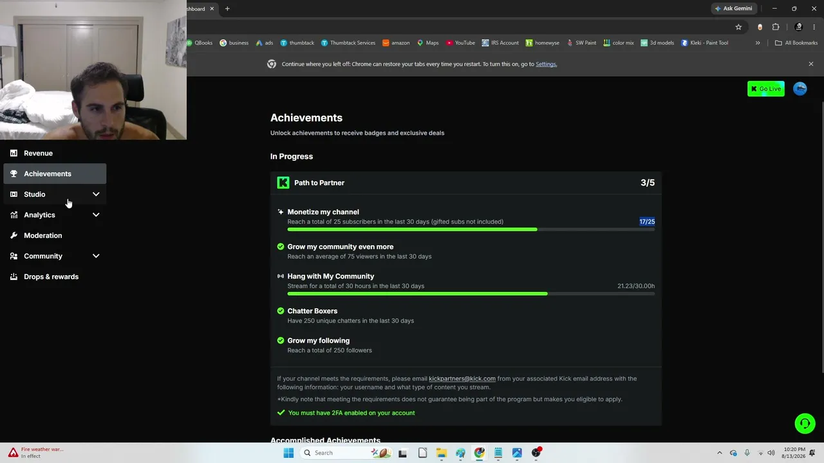Dismiss the Chrome restore tabs notice

coord(811,64)
